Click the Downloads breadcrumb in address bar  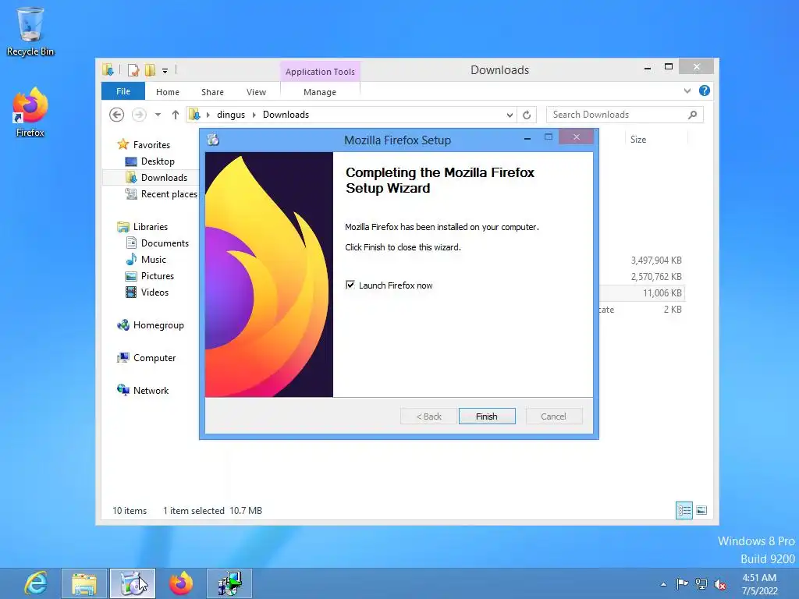click(286, 115)
